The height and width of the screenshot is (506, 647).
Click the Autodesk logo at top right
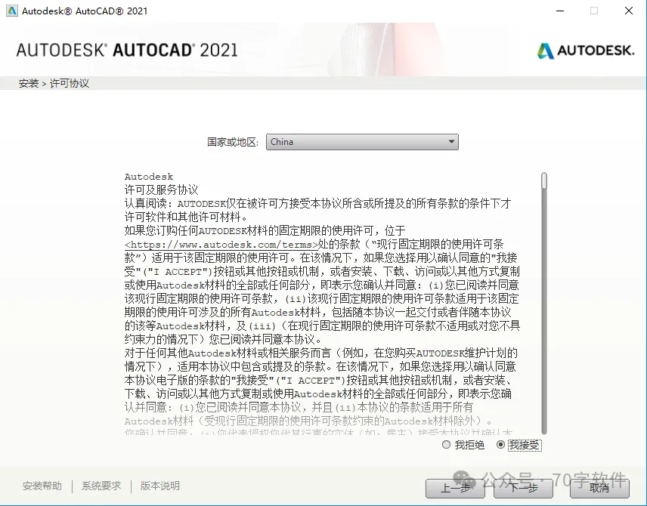click(x=586, y=51)
